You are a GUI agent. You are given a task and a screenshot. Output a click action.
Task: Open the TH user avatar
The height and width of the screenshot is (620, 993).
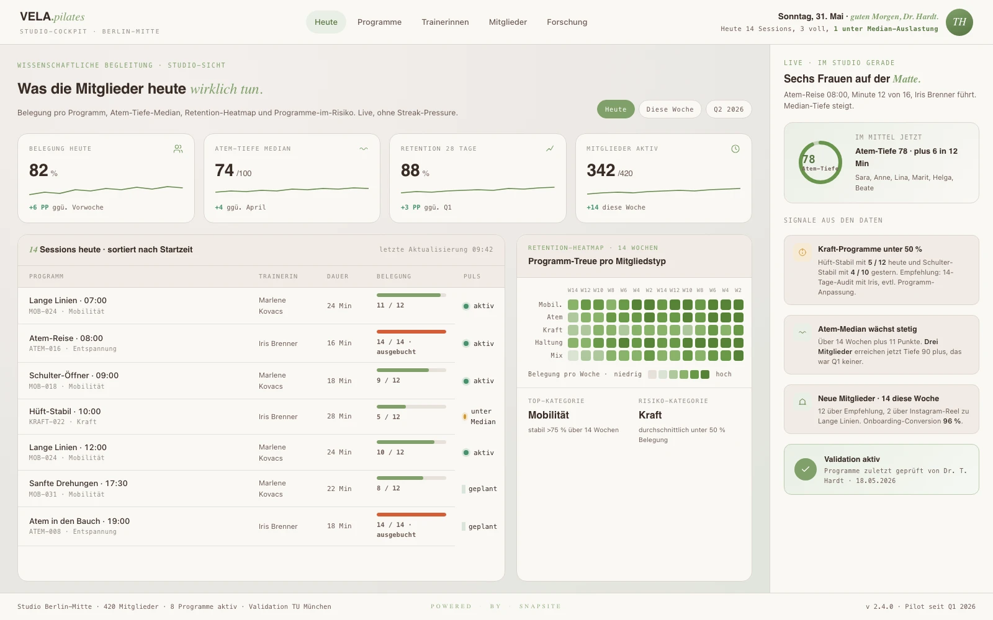coord(959,22)
